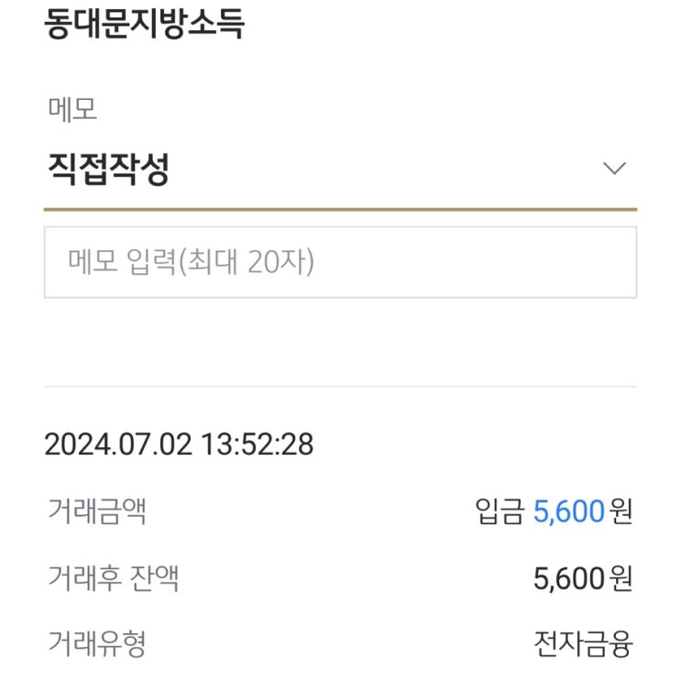Click the 메모 section label
This screenshot has width=681, height=681.
pos(72,110)
